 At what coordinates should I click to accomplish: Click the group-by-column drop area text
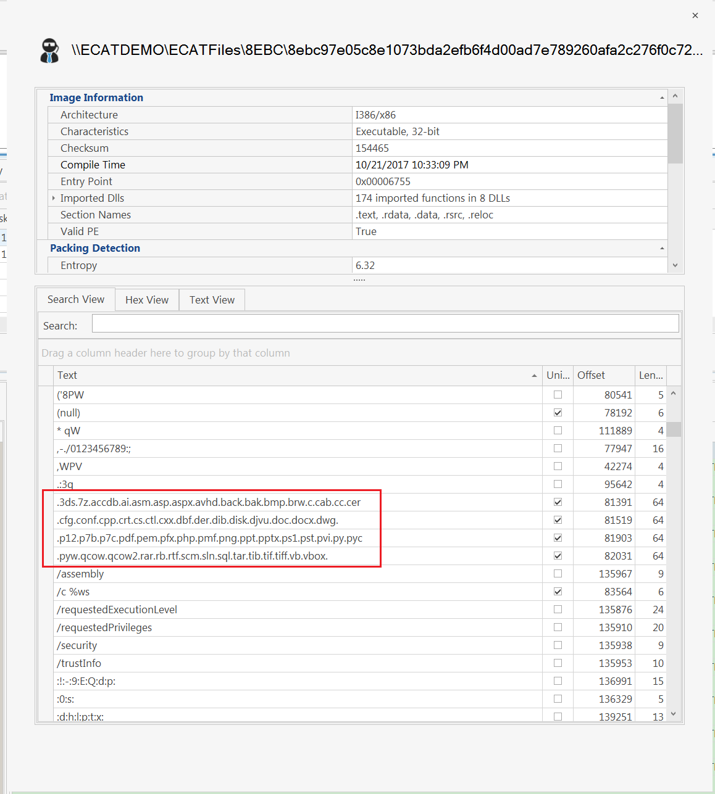click(x=165, y=353)
